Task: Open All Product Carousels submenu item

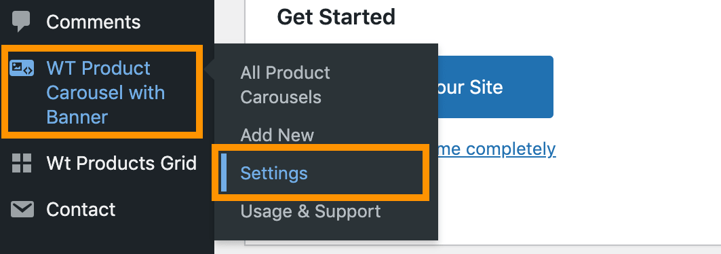Action: [285, 85]
